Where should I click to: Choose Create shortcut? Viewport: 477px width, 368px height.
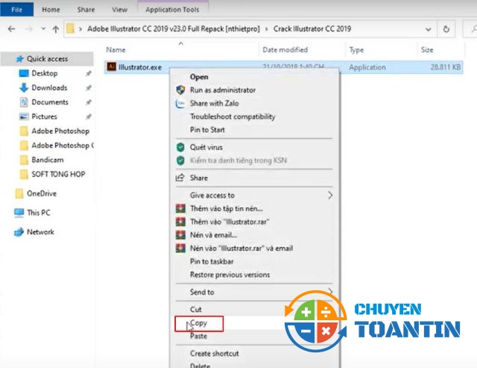pyautogui.click(x=214, y=353)
